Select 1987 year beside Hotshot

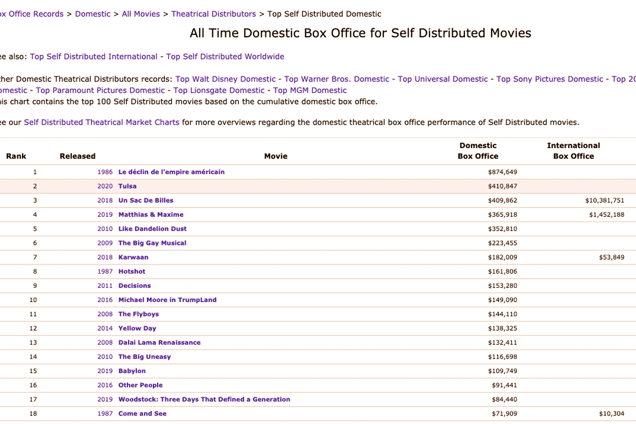click(105, 272)
